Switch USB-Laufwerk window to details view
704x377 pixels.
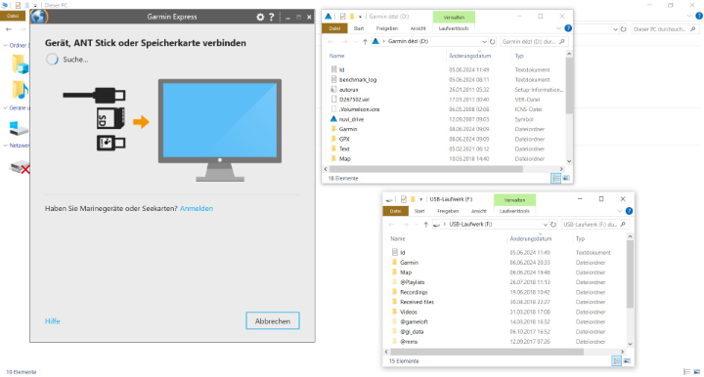click(616, 360)
